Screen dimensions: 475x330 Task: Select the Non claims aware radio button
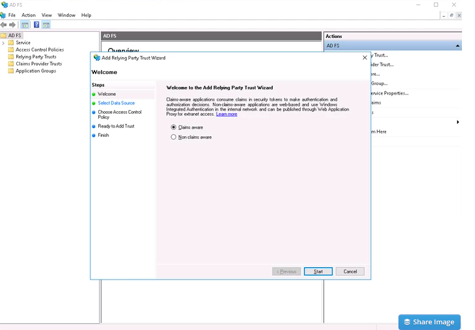pos(173,137)
